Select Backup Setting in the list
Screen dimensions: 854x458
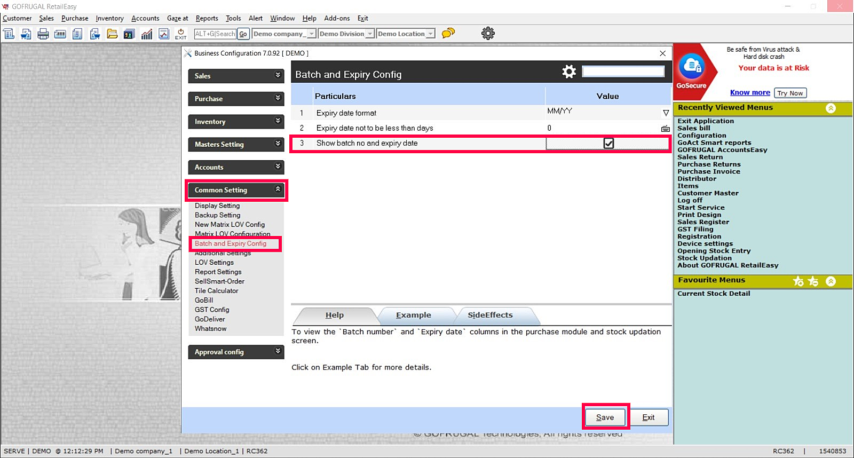click(217, 215)
